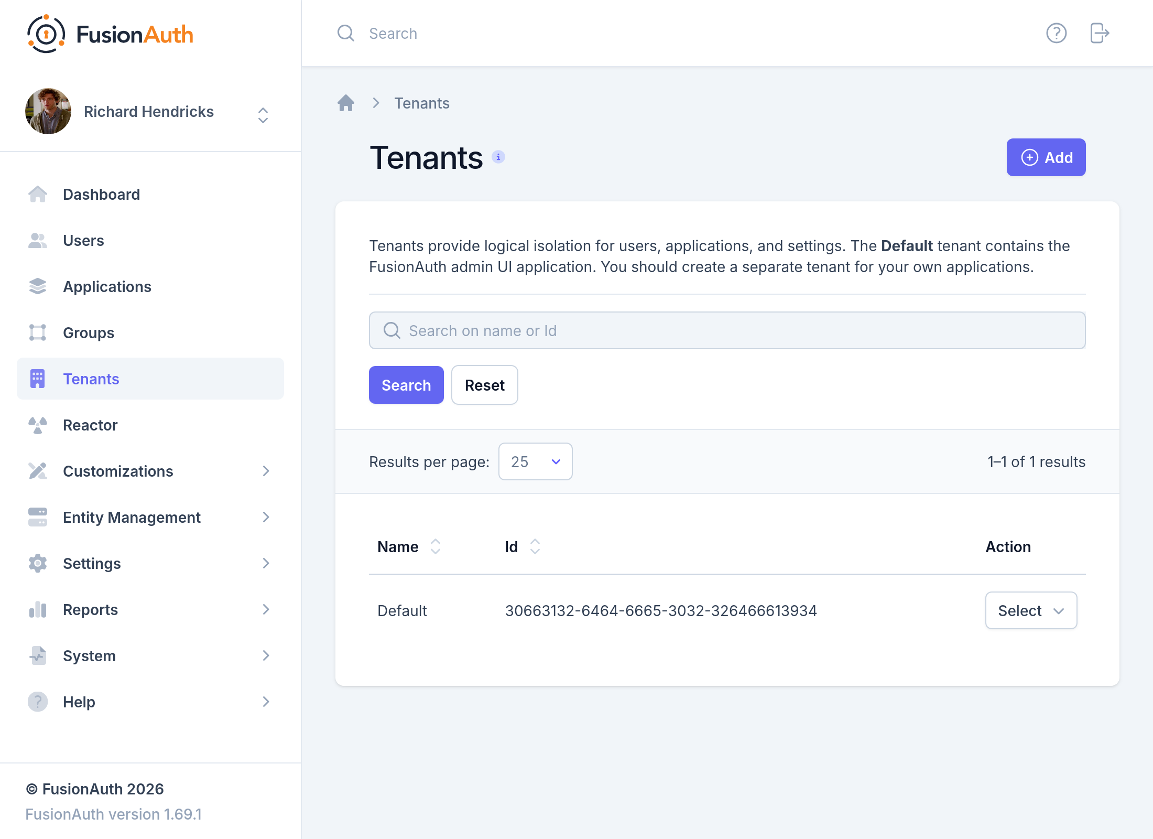Click the Applications layers icon in sidebar
This screenshot has height=839, width=1153.
click(38, 286)
